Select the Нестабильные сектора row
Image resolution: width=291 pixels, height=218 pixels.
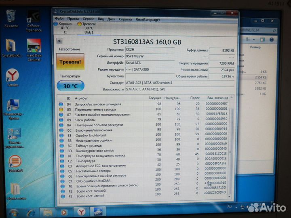pos(143,170)
